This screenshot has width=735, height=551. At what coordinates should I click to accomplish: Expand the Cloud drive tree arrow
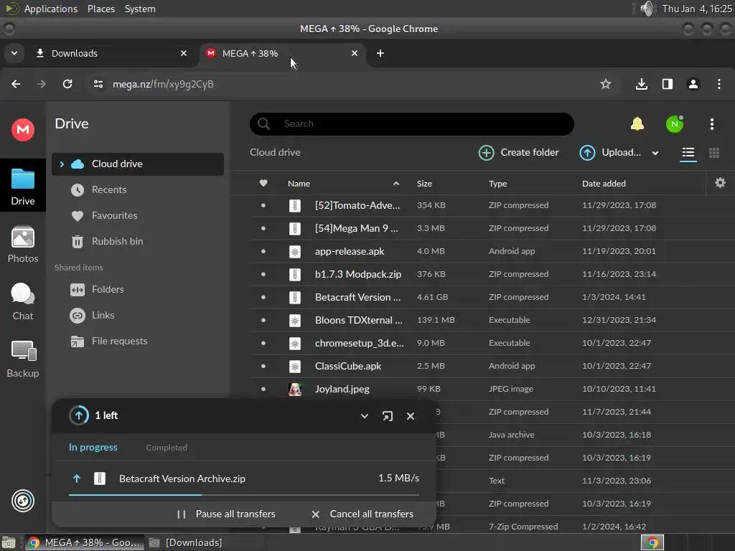pyautogui.click(x=62, y=164)
